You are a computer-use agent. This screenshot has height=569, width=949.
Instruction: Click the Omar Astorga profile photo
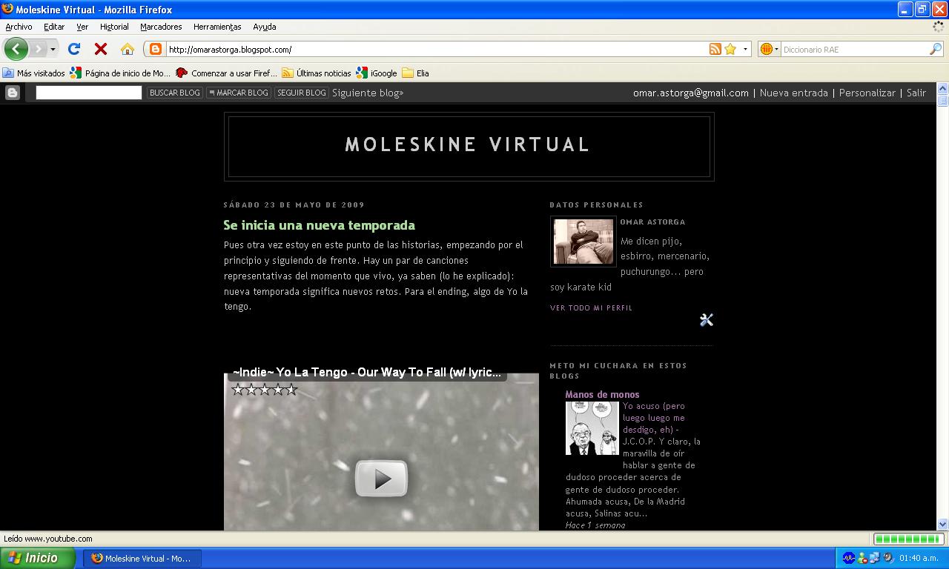tap(583, 242)
